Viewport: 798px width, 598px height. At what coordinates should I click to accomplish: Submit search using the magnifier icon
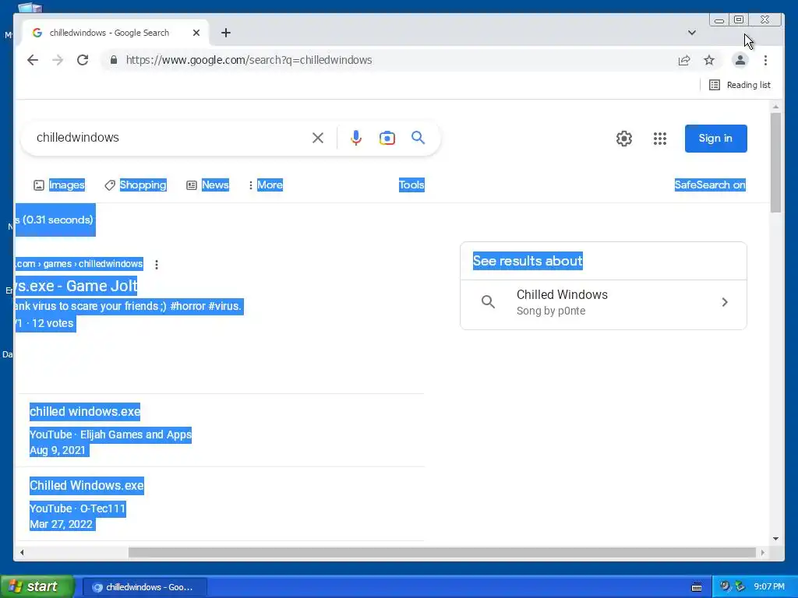(x=418, y=137)
